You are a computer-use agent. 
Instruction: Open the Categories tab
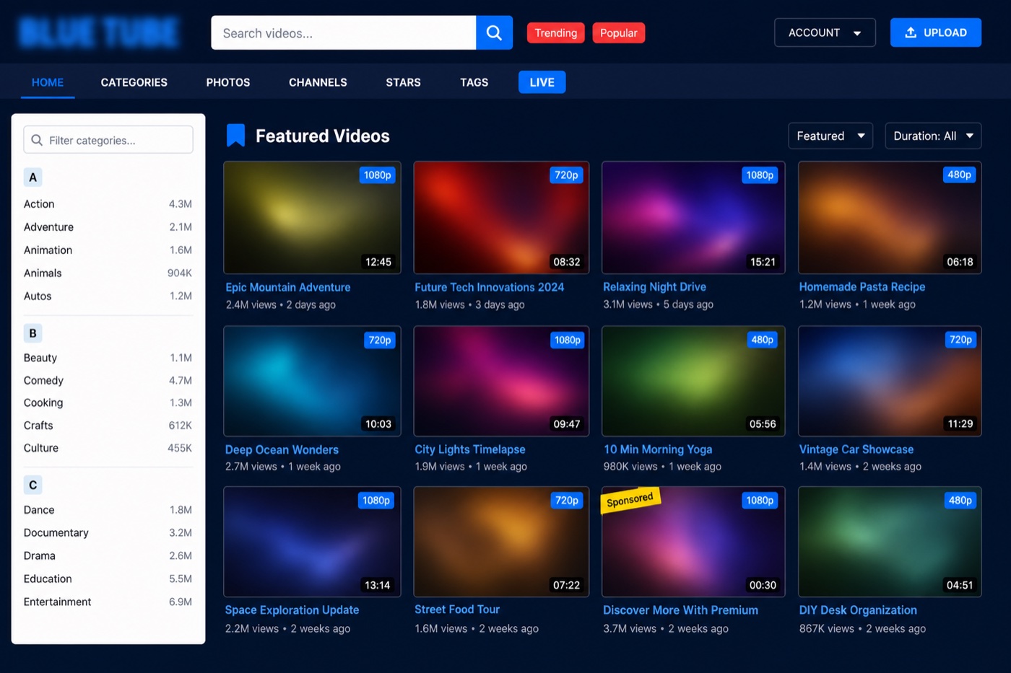pos(134,82)
